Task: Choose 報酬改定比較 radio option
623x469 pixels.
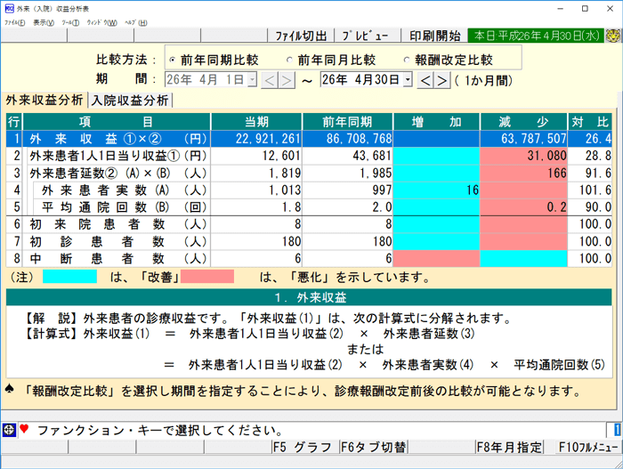Action: pos(408,60)
